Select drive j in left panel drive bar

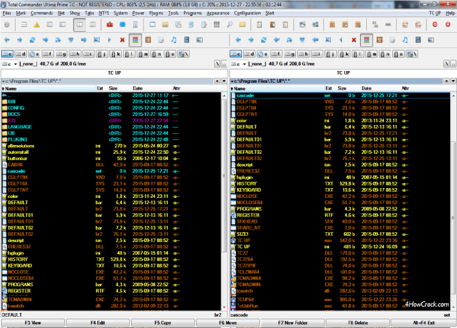tap(102, 54)
